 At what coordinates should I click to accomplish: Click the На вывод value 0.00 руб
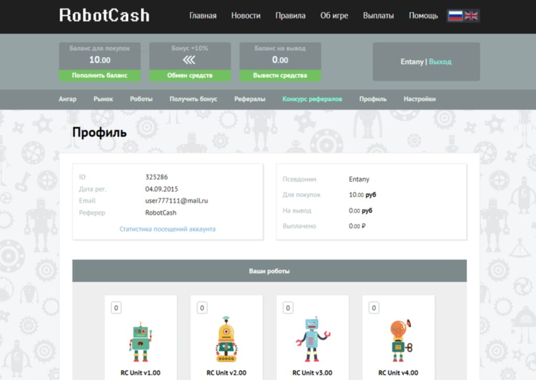point(361,210)
